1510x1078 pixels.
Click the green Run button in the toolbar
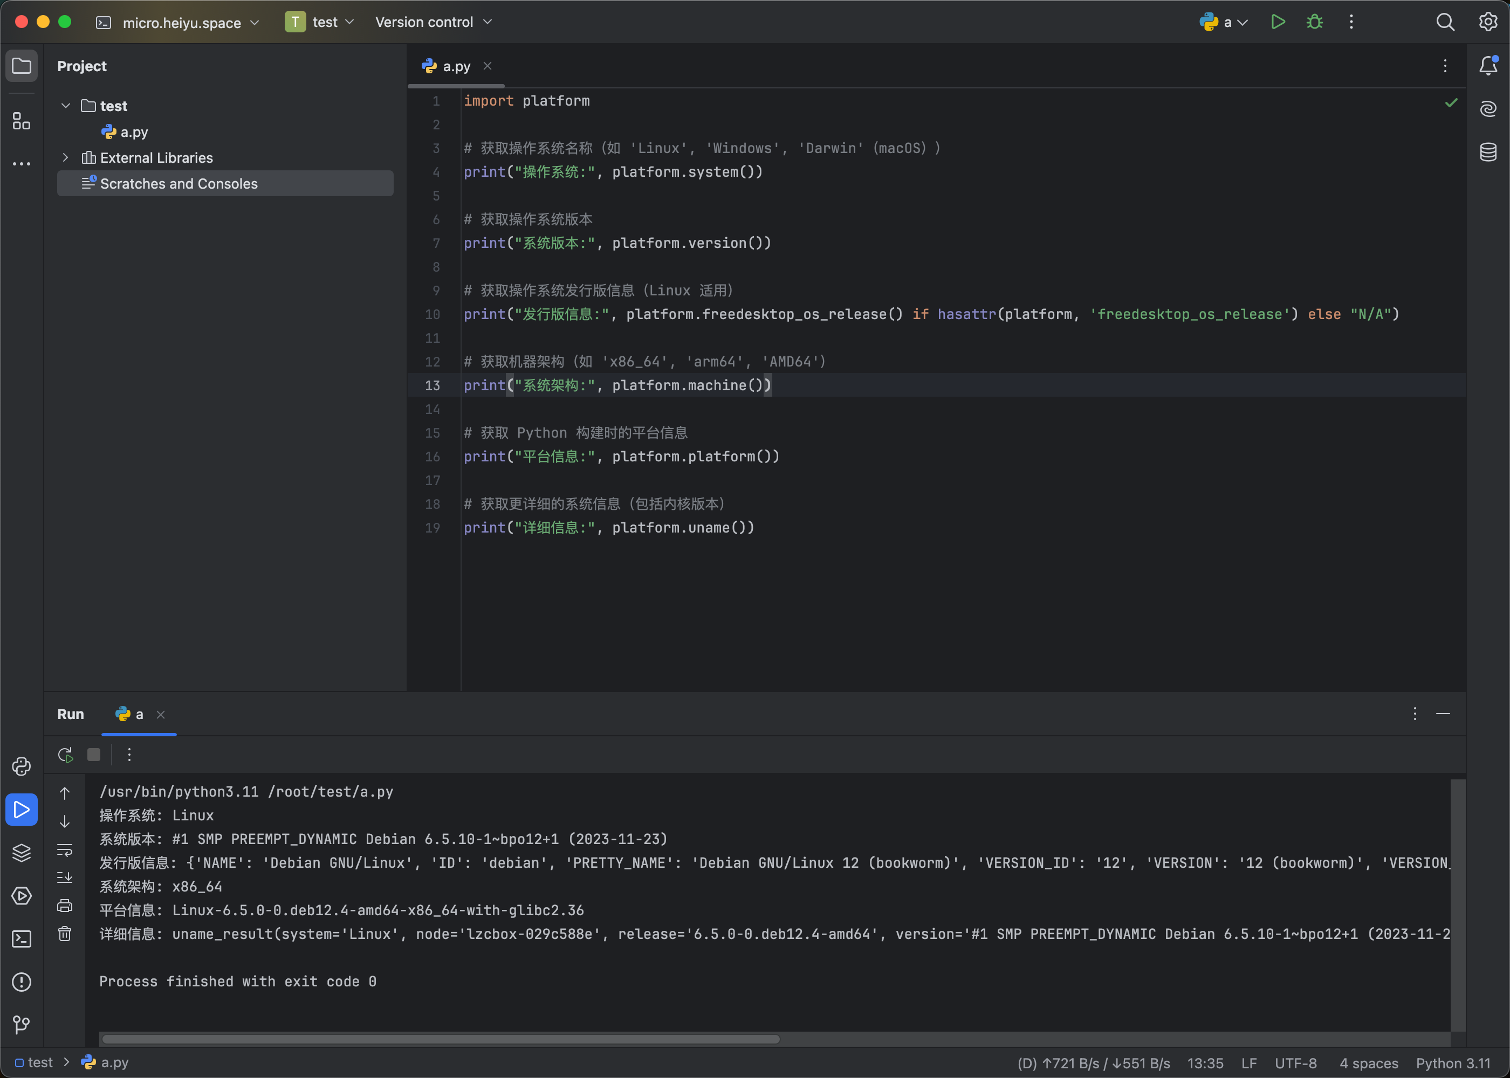[1278, 22]
